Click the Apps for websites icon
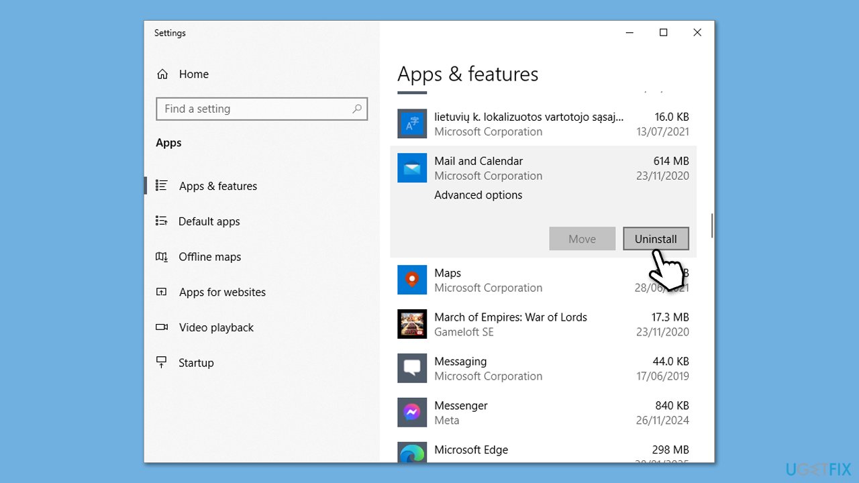859x483 pixels. pos(162,292)
